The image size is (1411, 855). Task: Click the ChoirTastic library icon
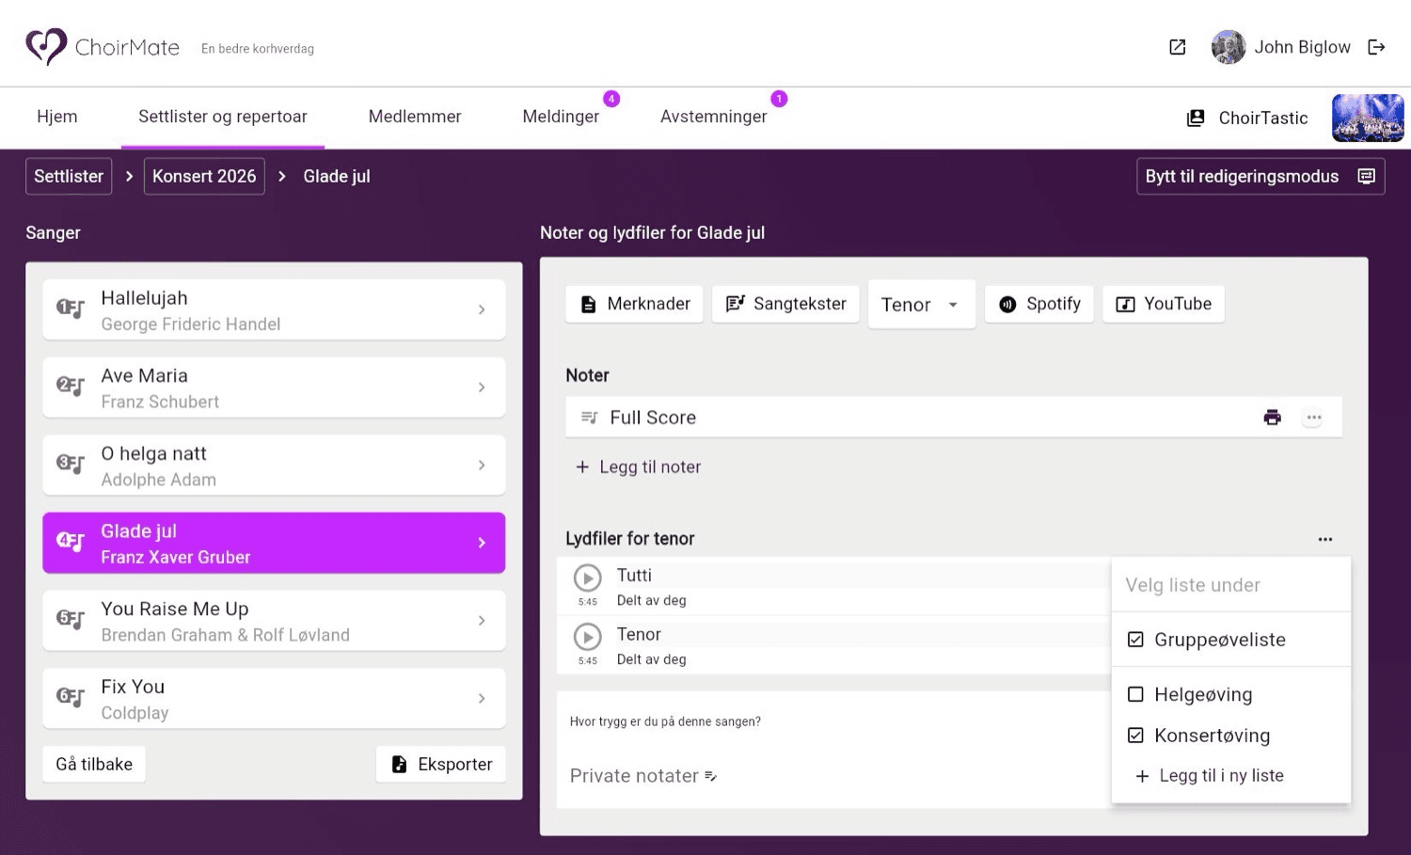tap(1196, 118)
